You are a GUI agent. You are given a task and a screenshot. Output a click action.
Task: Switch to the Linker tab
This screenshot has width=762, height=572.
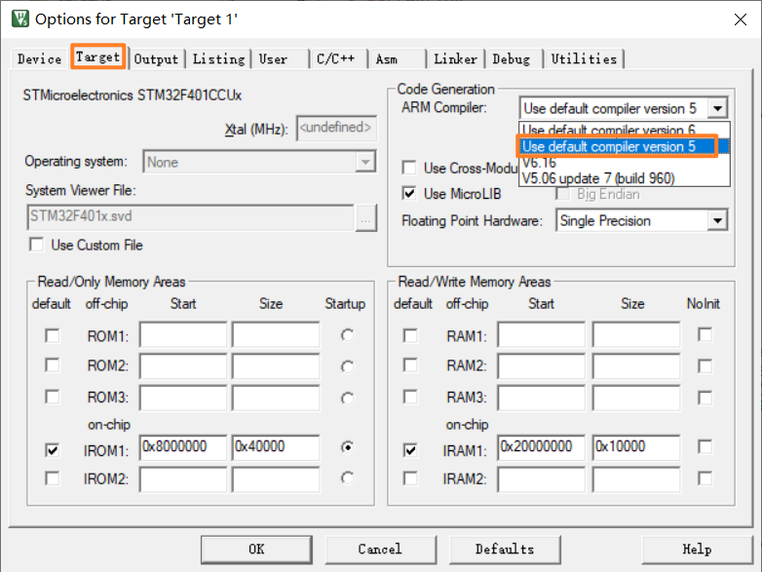tap(455, 59)
